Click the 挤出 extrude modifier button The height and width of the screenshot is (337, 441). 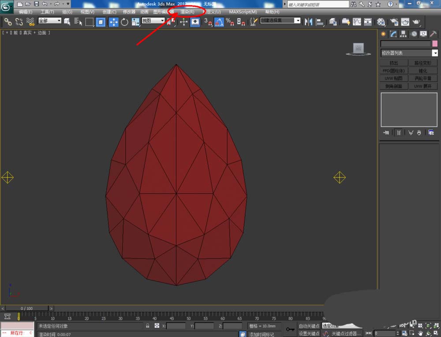(x=393, y=63)
